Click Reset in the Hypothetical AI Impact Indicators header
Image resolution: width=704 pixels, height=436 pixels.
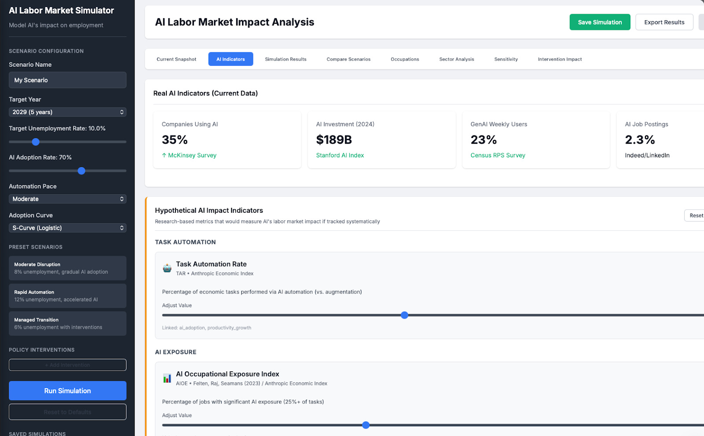[695, 215]
